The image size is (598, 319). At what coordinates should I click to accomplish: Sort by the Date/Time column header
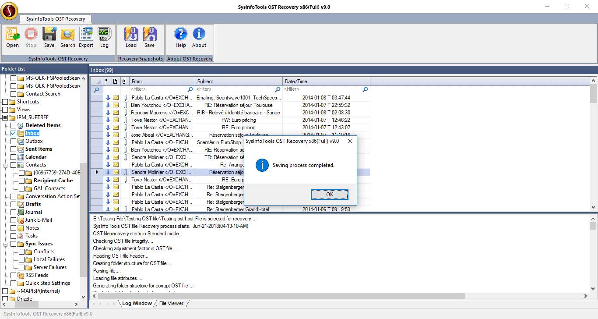tap(327, 82)
